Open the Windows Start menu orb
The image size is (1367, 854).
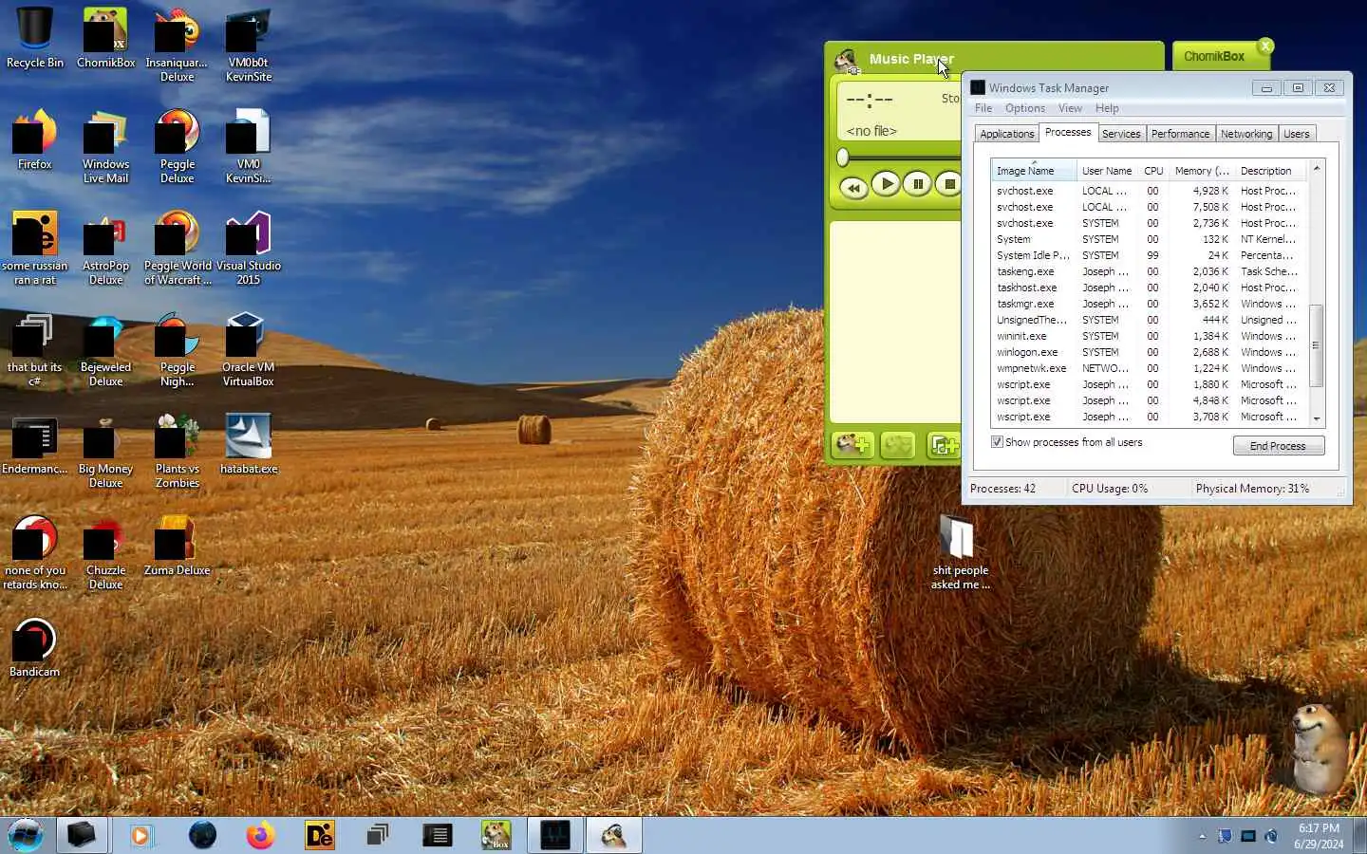click(x=26, y=835)
